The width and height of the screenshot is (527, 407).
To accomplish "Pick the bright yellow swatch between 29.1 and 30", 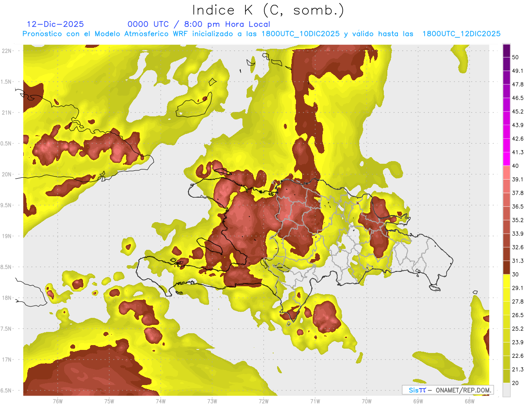I will pos(507,281).
